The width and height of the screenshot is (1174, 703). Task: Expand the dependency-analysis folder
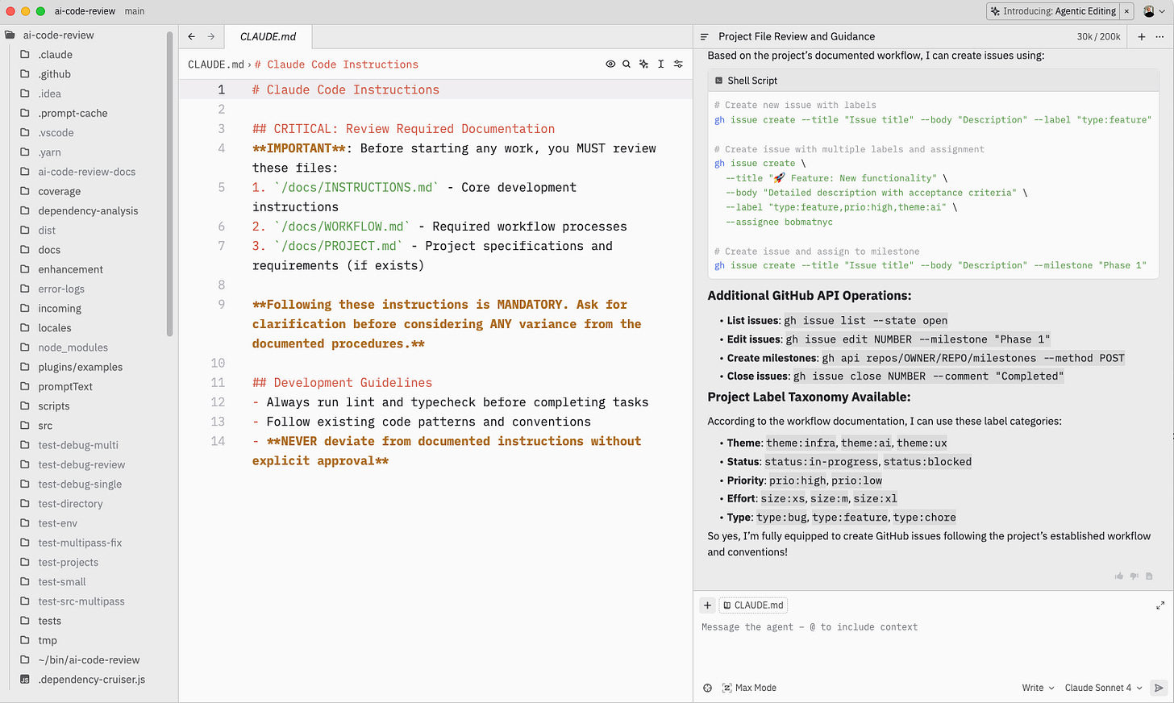(88, 210)
